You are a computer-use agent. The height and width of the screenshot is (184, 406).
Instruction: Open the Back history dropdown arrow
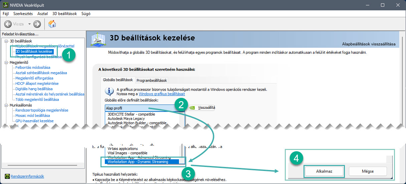coord(29,24)
